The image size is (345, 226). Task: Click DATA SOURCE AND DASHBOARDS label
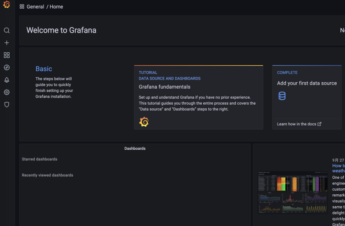click(x=170, y=79)
